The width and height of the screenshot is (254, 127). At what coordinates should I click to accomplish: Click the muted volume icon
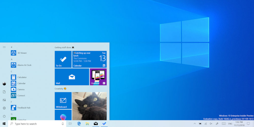coord(211,124)
